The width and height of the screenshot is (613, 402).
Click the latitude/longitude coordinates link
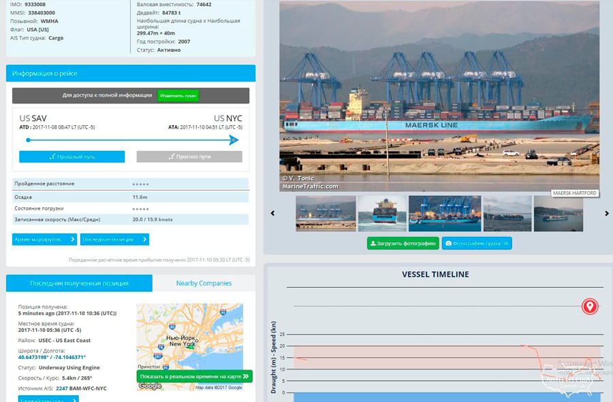click(52, 357)
